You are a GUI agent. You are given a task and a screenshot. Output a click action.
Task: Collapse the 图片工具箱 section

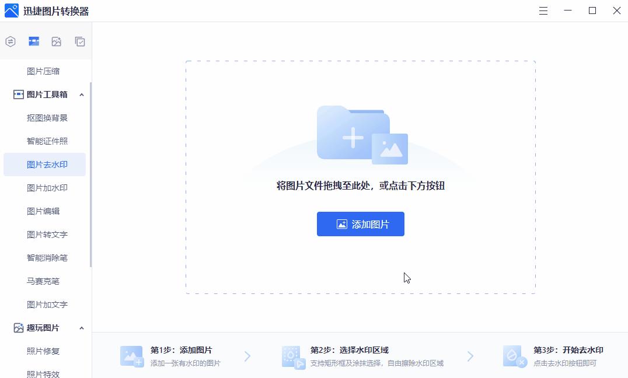(x=82, y=94)
